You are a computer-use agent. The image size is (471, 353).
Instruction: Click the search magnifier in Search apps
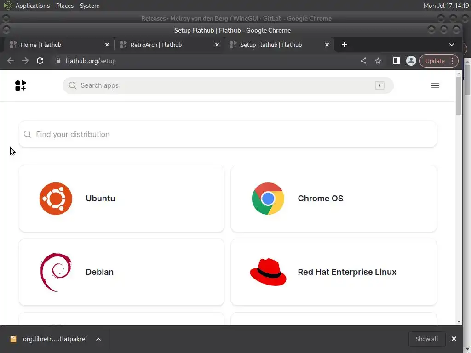click(72, 85)
